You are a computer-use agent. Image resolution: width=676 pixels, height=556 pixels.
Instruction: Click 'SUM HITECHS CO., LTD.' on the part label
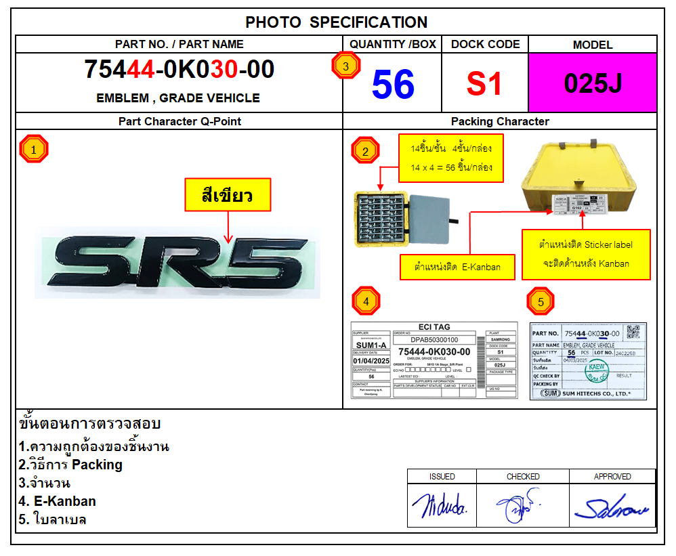pyautogui.click(x=596, y=393)
